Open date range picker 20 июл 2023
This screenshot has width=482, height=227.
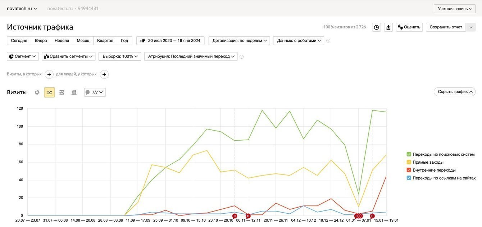pos(170,41)
